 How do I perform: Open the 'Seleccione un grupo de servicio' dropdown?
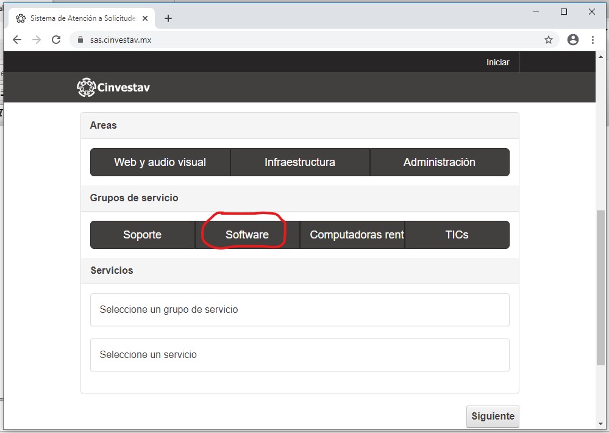299,310
